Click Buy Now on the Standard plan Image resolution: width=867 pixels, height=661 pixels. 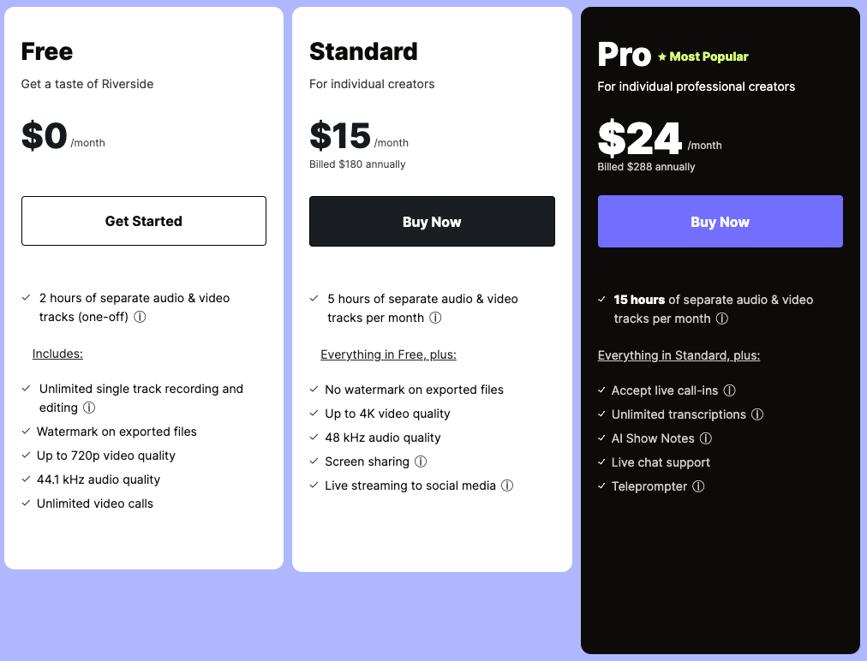(432, 222)
